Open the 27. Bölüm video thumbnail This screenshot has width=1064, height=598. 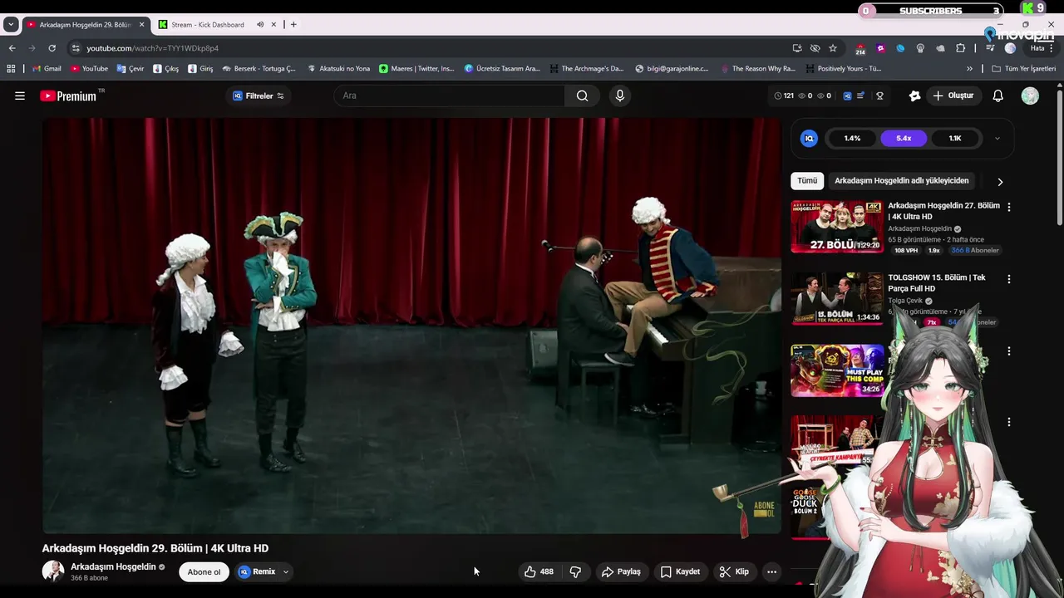point(836,226)
